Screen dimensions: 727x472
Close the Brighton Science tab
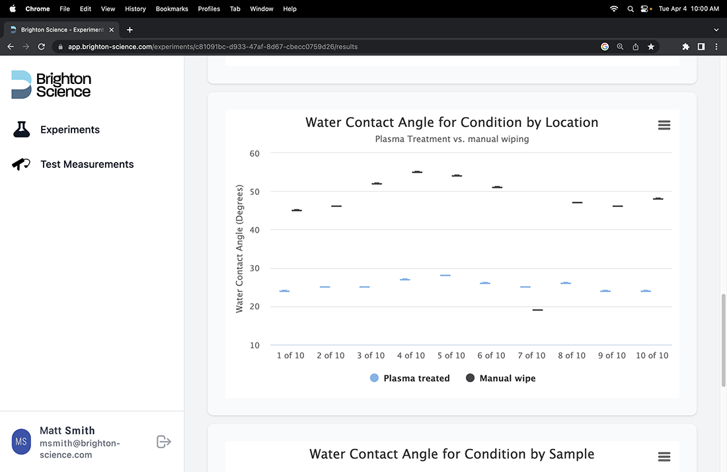pyautogui.click(x=111, y=30)
